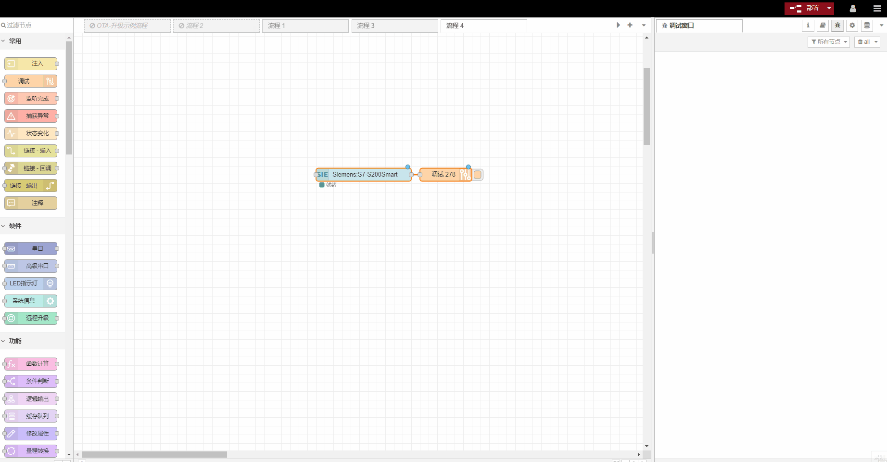Click the debug bug icon tab
The height and width of the screenshot is (462, 887).
837,26
